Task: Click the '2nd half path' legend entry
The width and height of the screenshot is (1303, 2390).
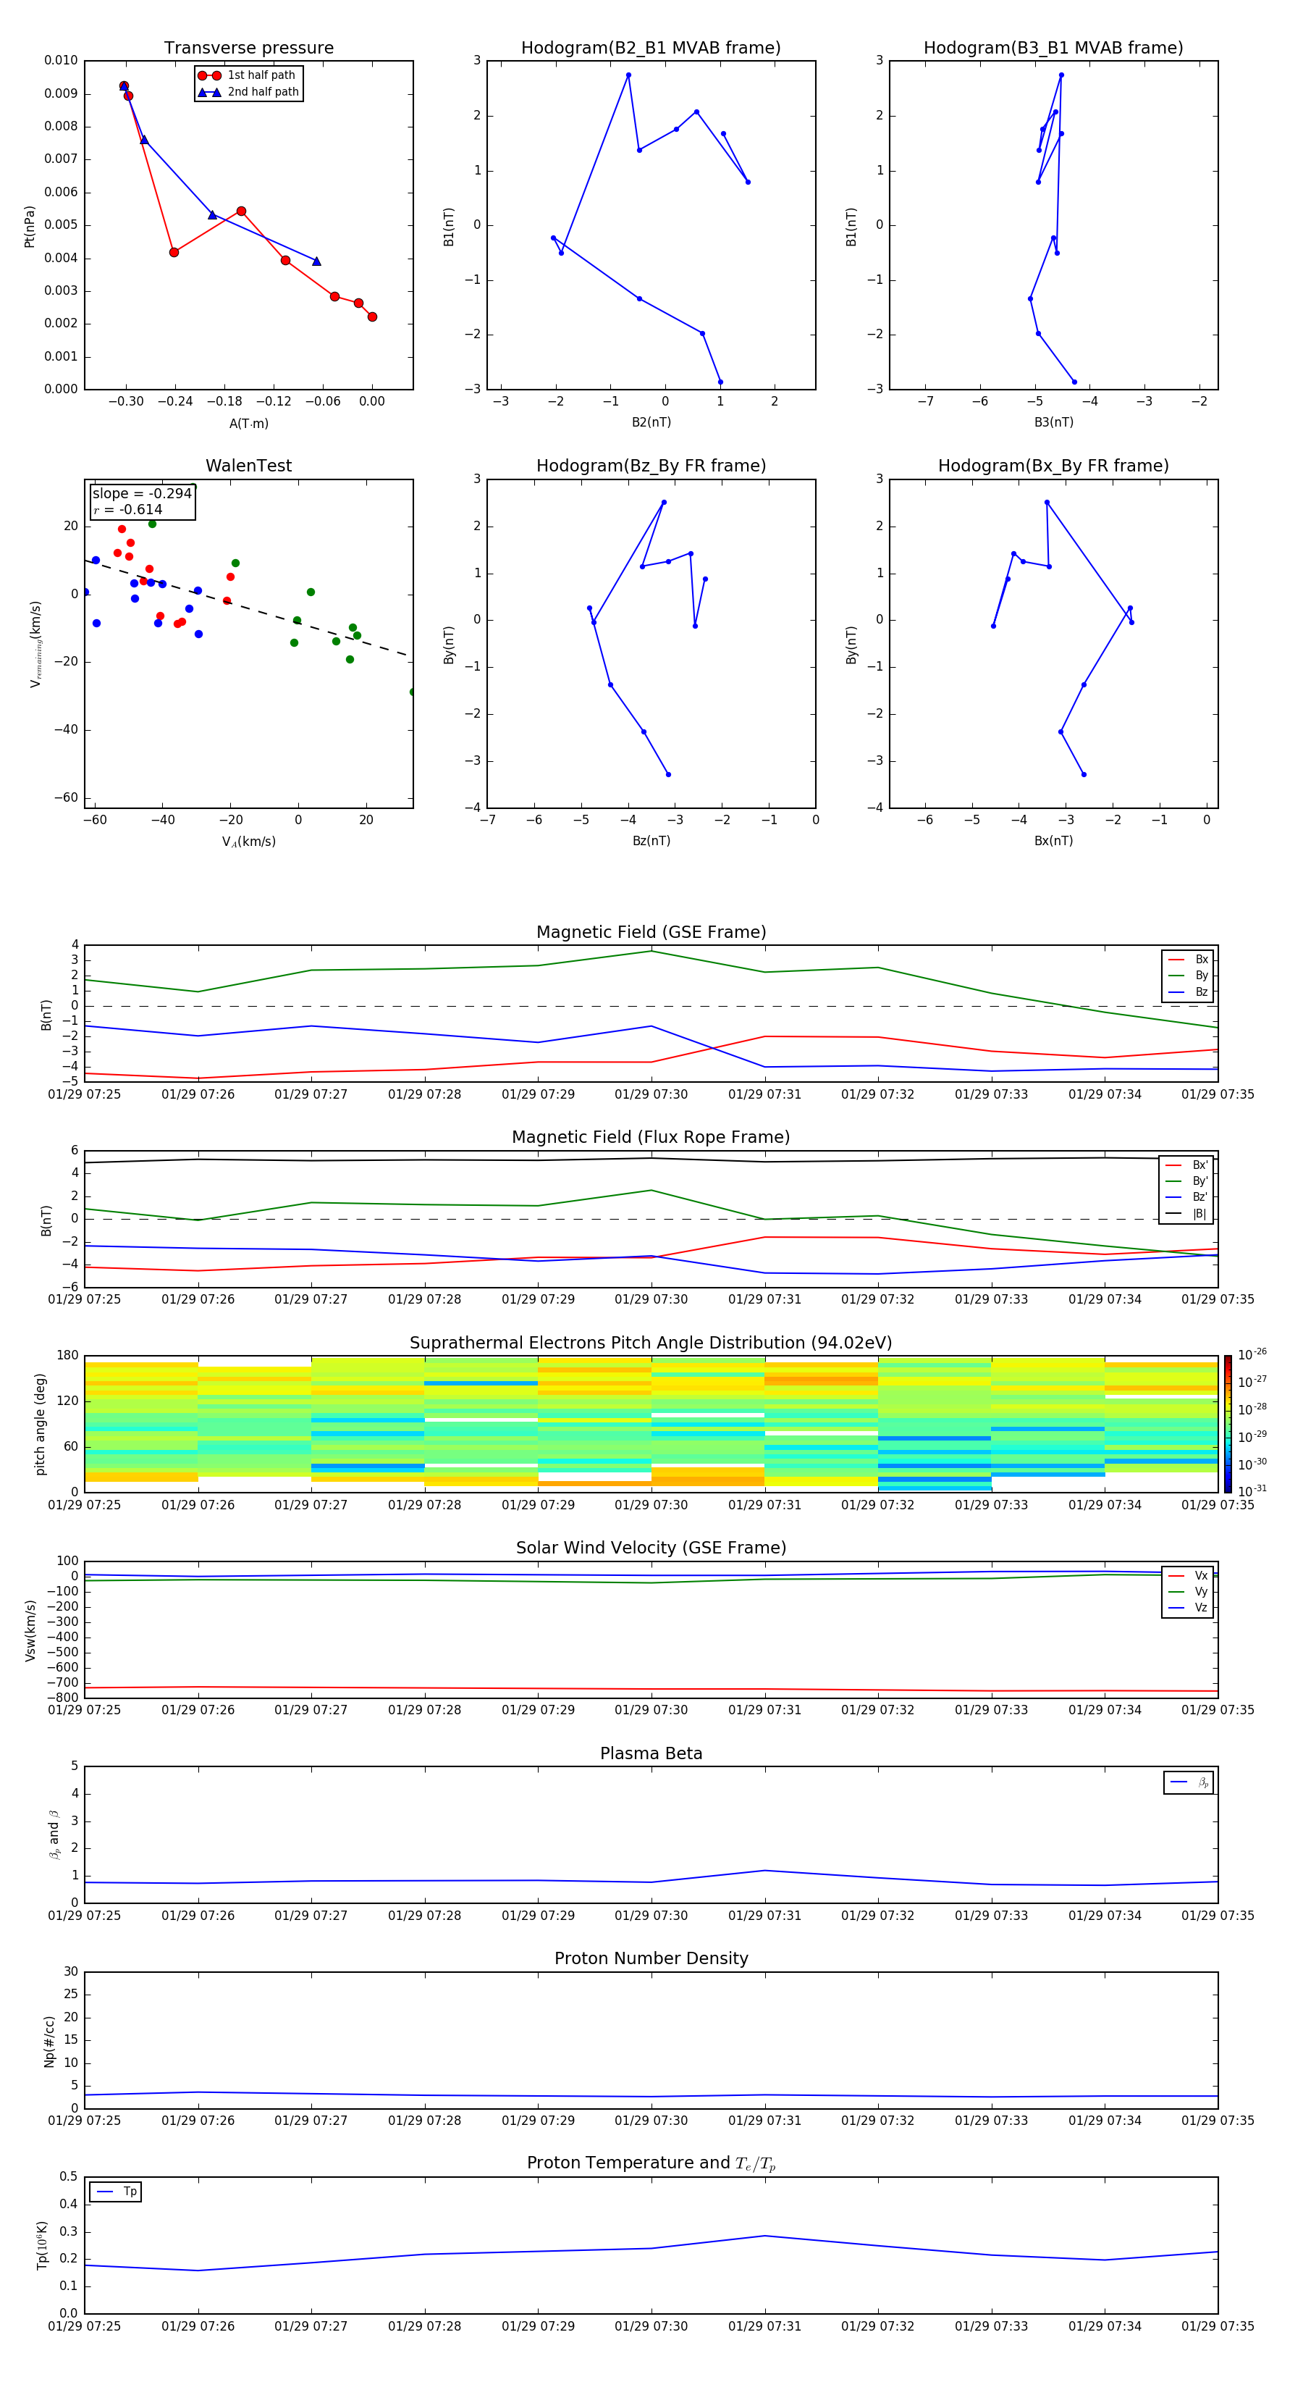Action: pos(248,92)
